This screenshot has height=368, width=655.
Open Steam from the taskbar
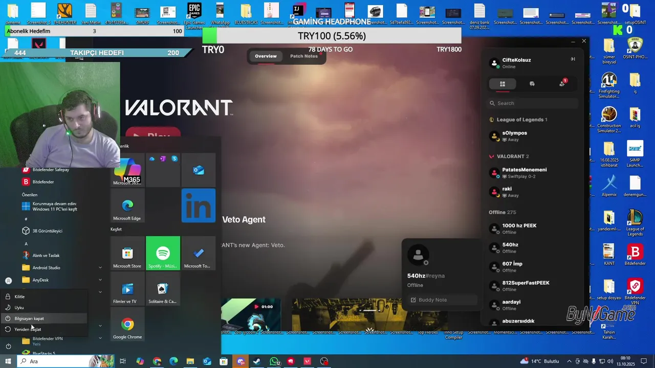click(257, 361)
